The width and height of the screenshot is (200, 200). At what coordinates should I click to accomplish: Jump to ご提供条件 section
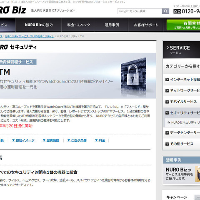coord(77,140)
